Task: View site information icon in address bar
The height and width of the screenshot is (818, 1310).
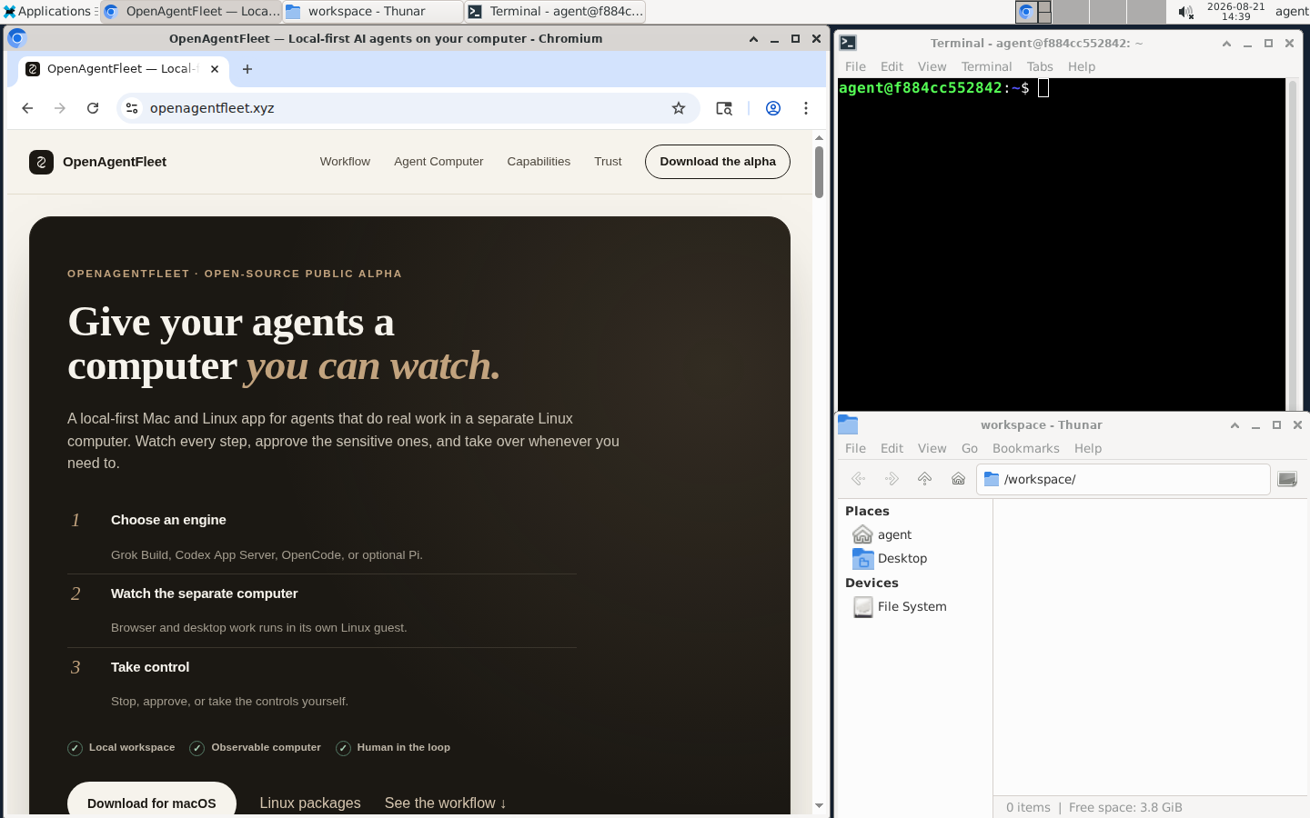Action: (x=132, y=108)
